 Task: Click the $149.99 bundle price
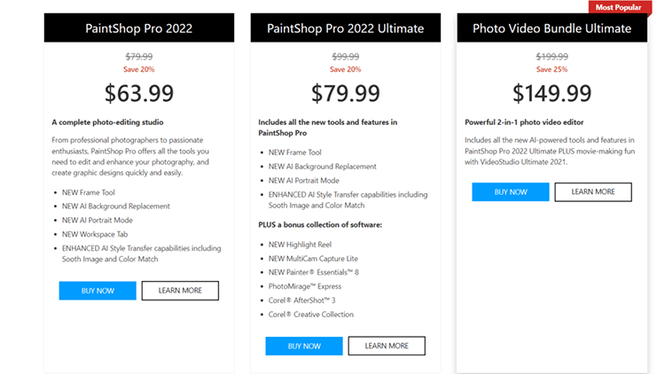[x=552, y=92]
